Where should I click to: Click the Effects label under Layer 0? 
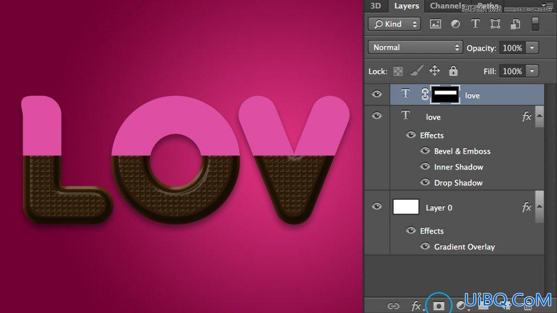pyautogui.click(x=431, y=230)
